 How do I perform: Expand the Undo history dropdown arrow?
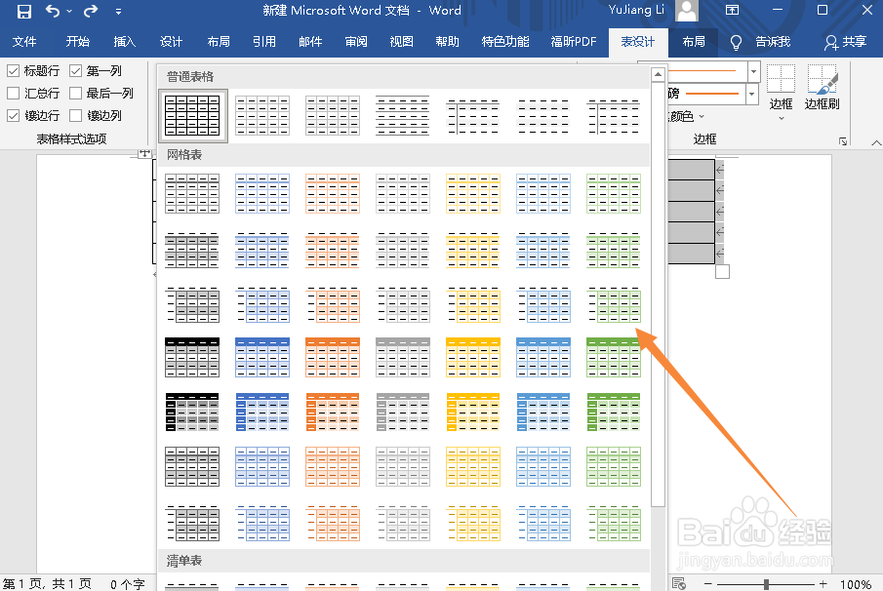69,12
